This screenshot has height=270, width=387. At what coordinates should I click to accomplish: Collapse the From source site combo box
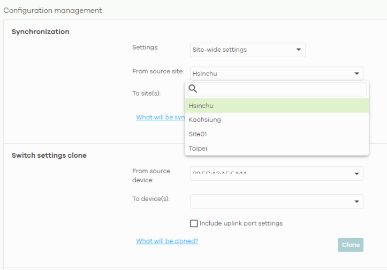click(273, 74)
